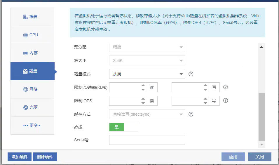Click the scrollbar up arrow

pyautogui.click(x=261, y=47)
